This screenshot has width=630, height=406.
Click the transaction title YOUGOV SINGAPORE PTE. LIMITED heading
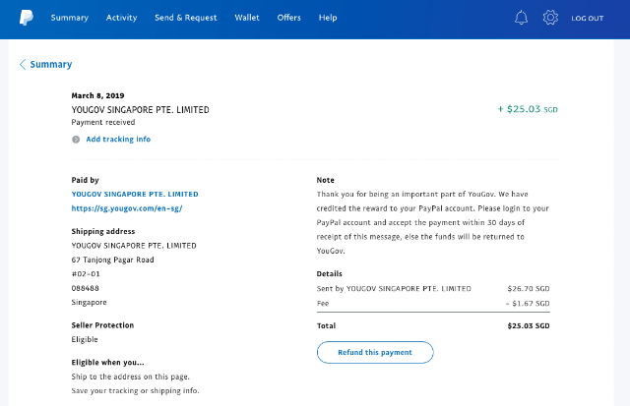click(140, 109)
